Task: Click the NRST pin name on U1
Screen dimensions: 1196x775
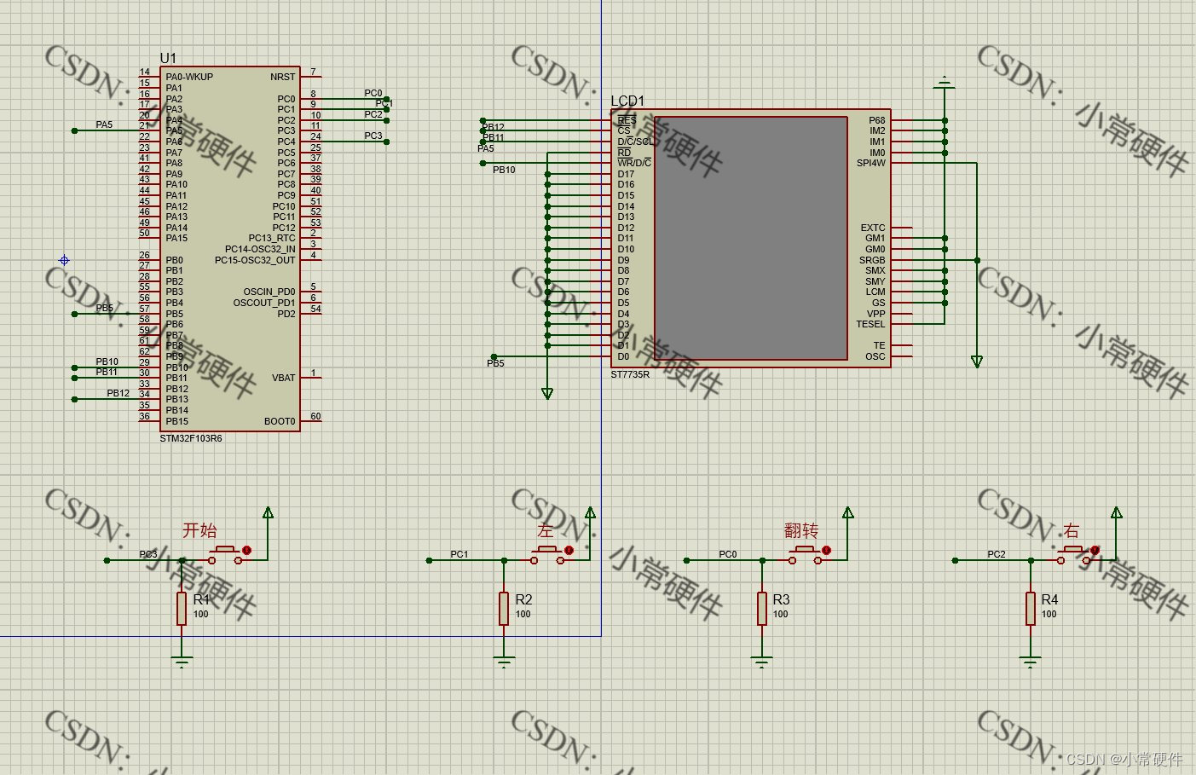Action: coord(283,77)
